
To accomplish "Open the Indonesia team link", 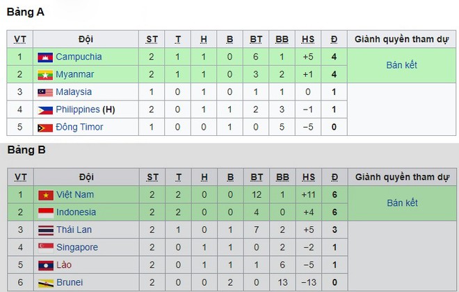I will (76, 212).
